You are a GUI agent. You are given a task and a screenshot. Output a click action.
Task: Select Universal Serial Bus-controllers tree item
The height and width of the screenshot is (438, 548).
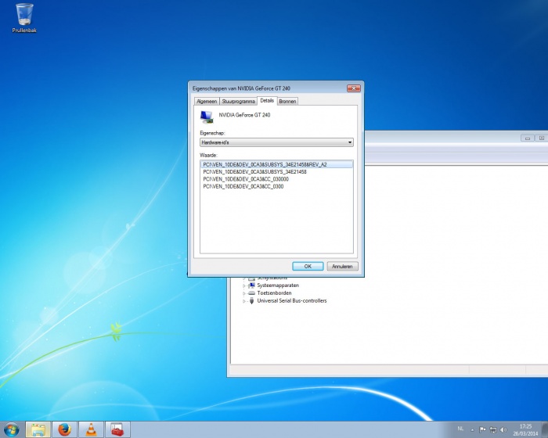point(292,300)
